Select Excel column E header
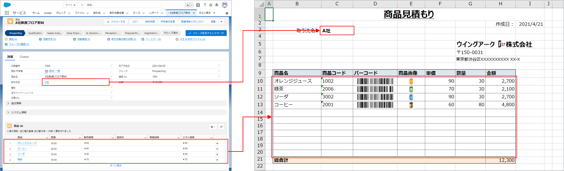Viewport: 564px width, 171px height. click(411, 4)
